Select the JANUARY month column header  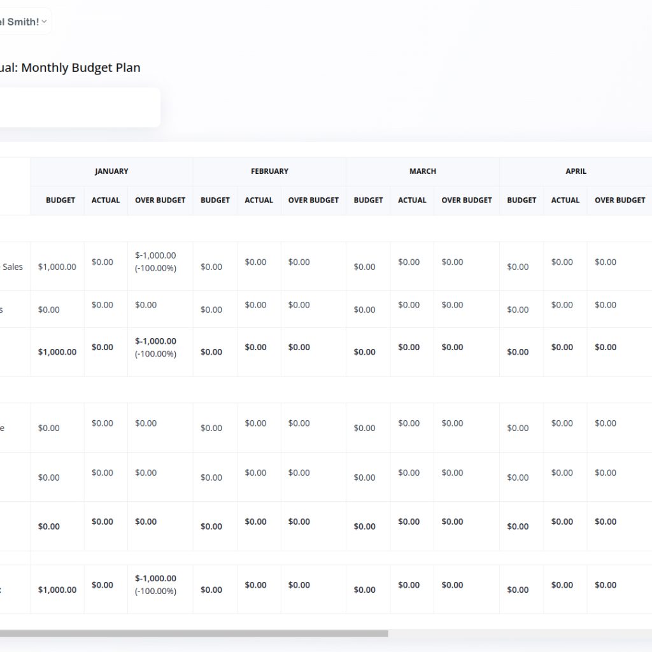tap(111, 171)
